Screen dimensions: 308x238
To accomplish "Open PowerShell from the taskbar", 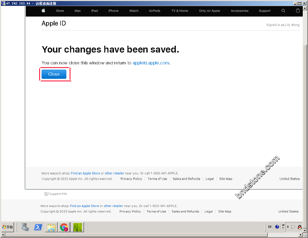I will [x=38, y=227].
